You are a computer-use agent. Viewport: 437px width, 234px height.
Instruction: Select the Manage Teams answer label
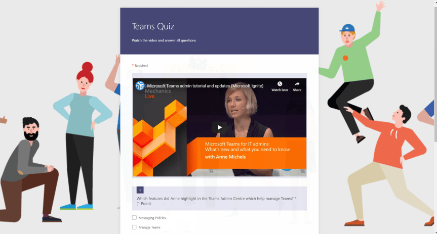[x=149, y=227]
